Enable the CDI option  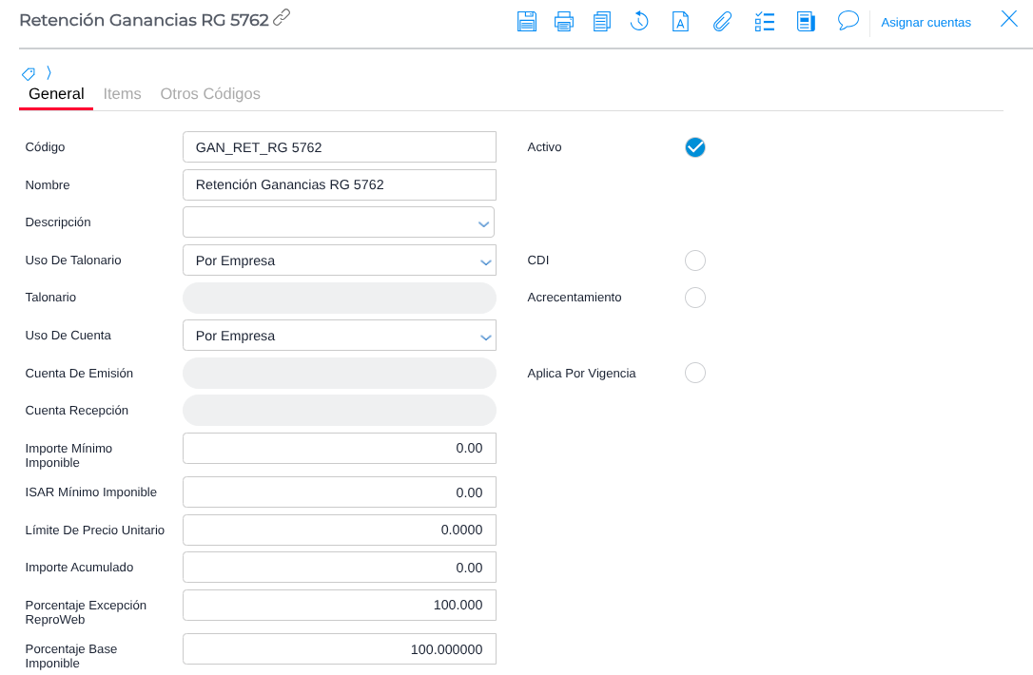click(x=695, y=260)
